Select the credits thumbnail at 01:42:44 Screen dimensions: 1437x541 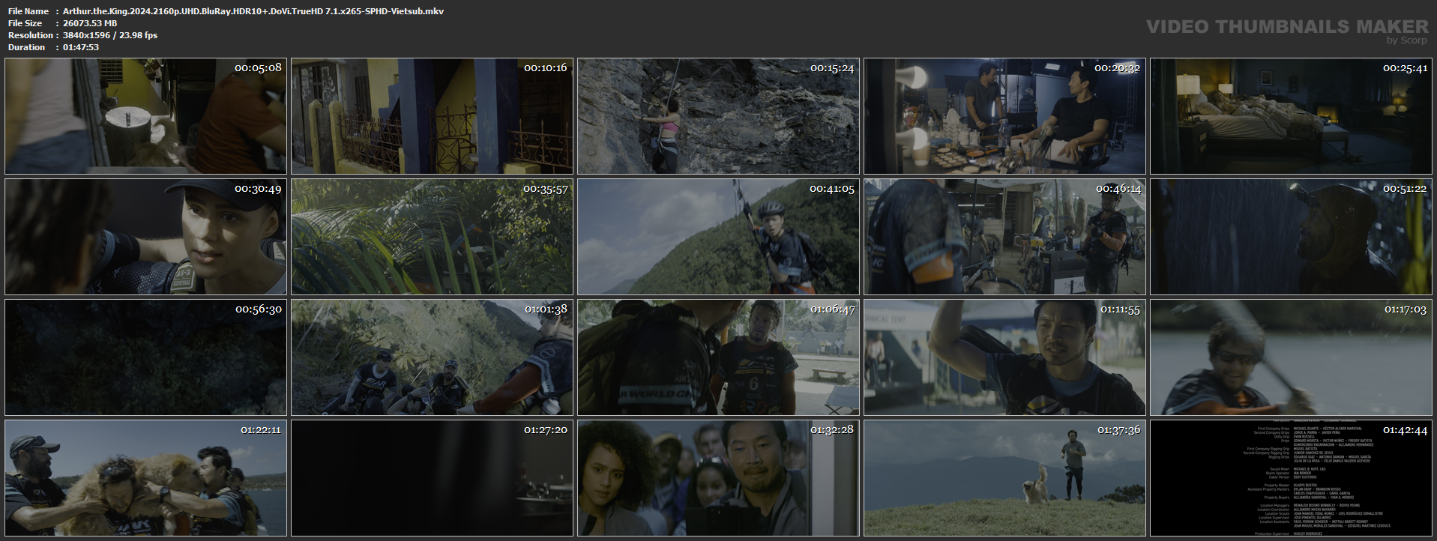click(x=1291, y=478)
